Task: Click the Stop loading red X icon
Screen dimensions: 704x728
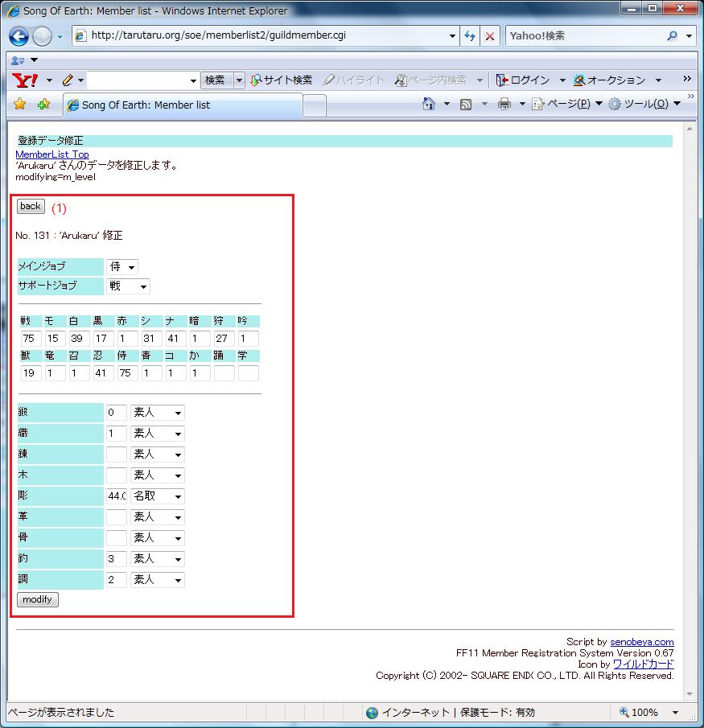Action: pos(489,36)
